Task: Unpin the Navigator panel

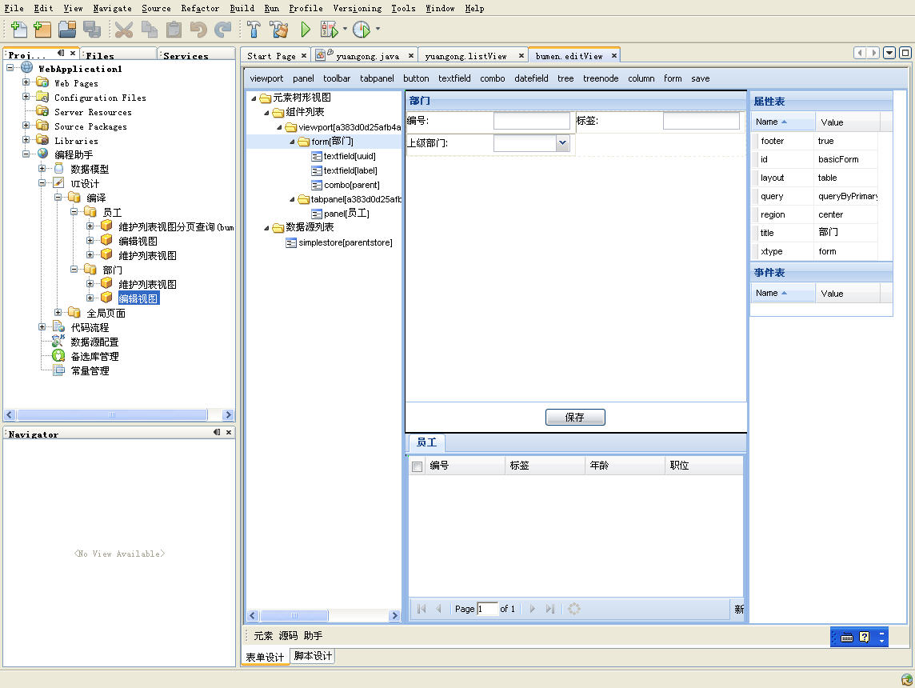Action: click(x=215, y=432)
